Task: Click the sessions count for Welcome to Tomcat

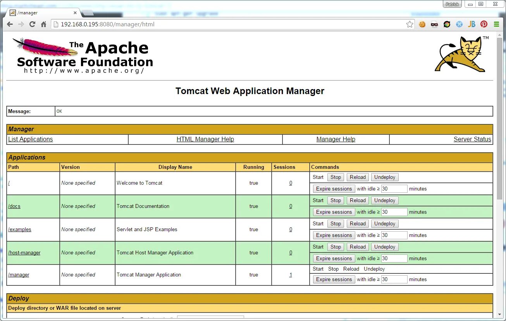Action: pos(291,183)
